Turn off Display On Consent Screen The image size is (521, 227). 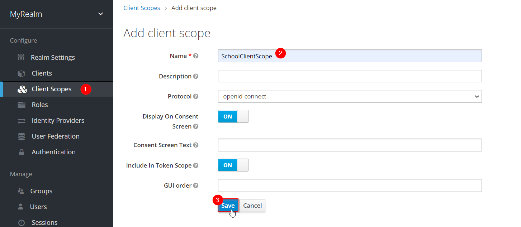(x=233, y=116)
